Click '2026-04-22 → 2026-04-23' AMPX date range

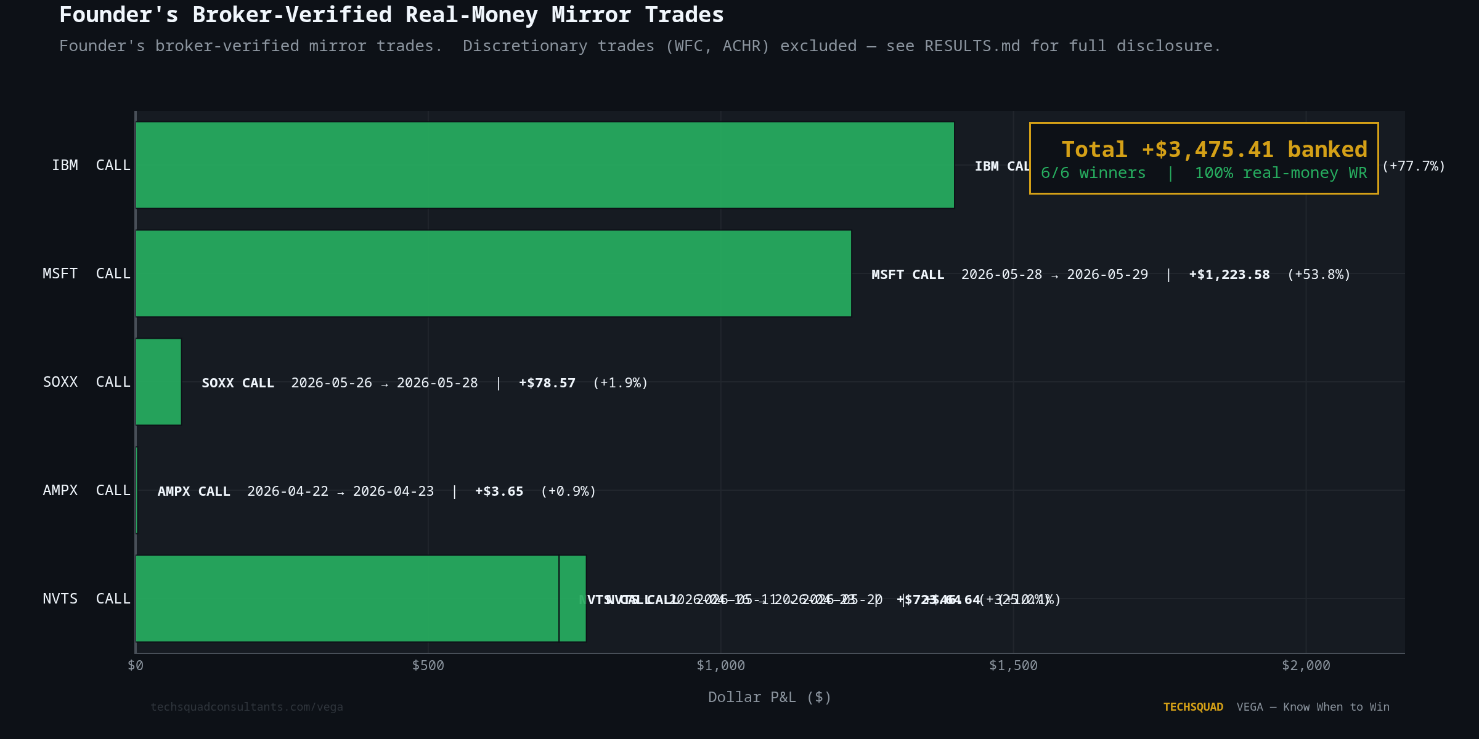pos(340,491)
